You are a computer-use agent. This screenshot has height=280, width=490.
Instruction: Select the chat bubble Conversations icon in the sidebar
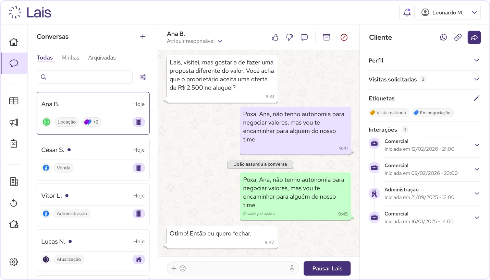pyautogui.click(x=14, y=63)
